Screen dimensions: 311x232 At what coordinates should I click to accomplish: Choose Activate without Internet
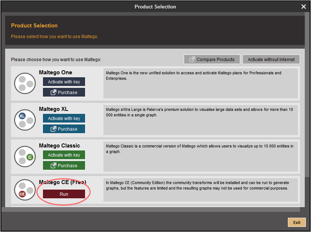271,59
